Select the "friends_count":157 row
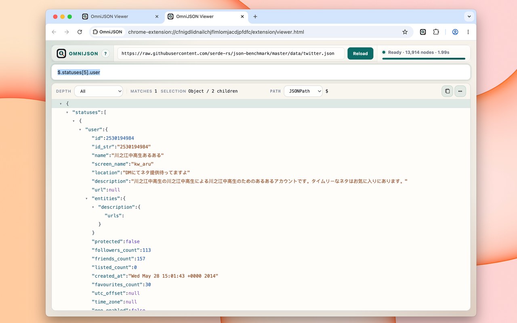 261,259
